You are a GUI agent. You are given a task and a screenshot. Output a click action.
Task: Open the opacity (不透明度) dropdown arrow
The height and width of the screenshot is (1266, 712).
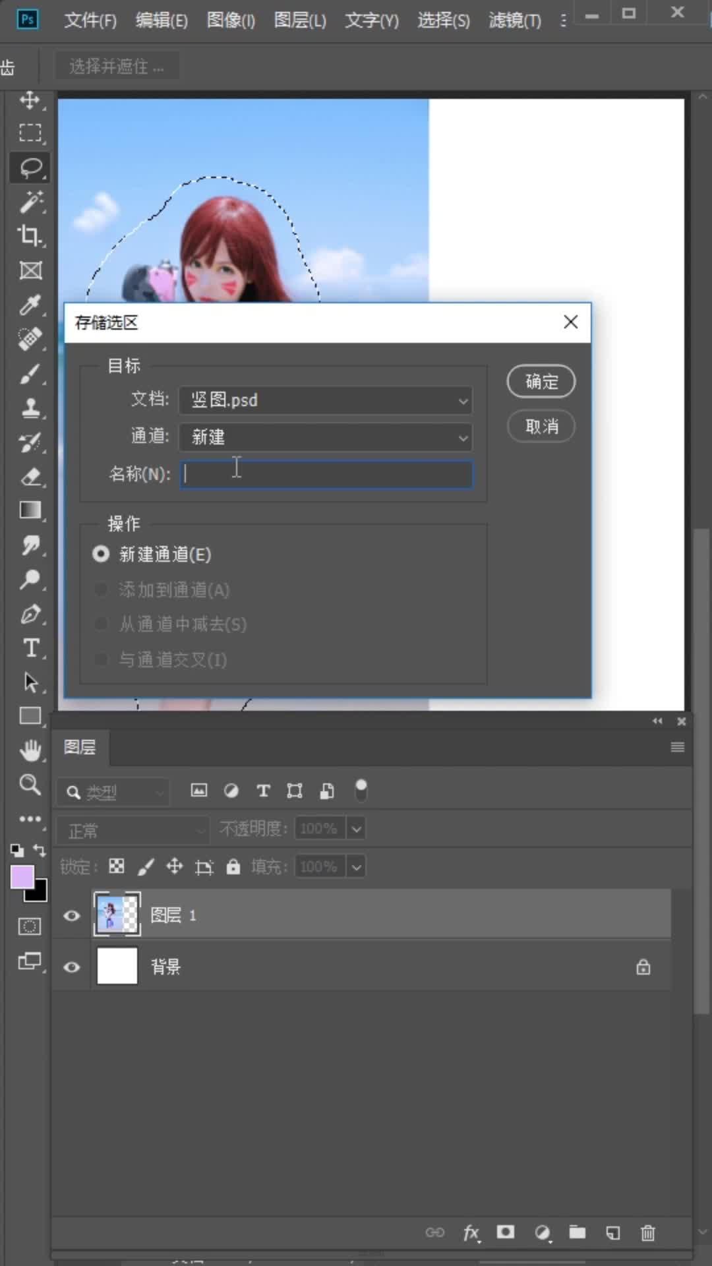point(356,829)
